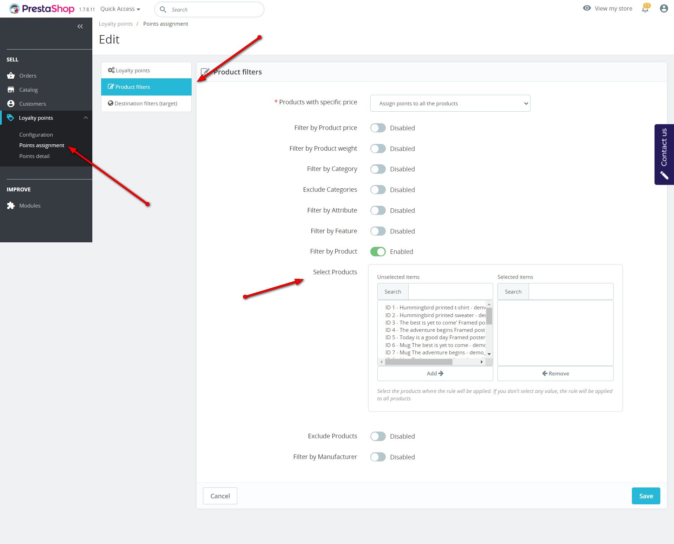The width and height of the screenshot is (674, 544).
Task: Enable the Filter by Category toggle
Action: [x=378, y=169]
